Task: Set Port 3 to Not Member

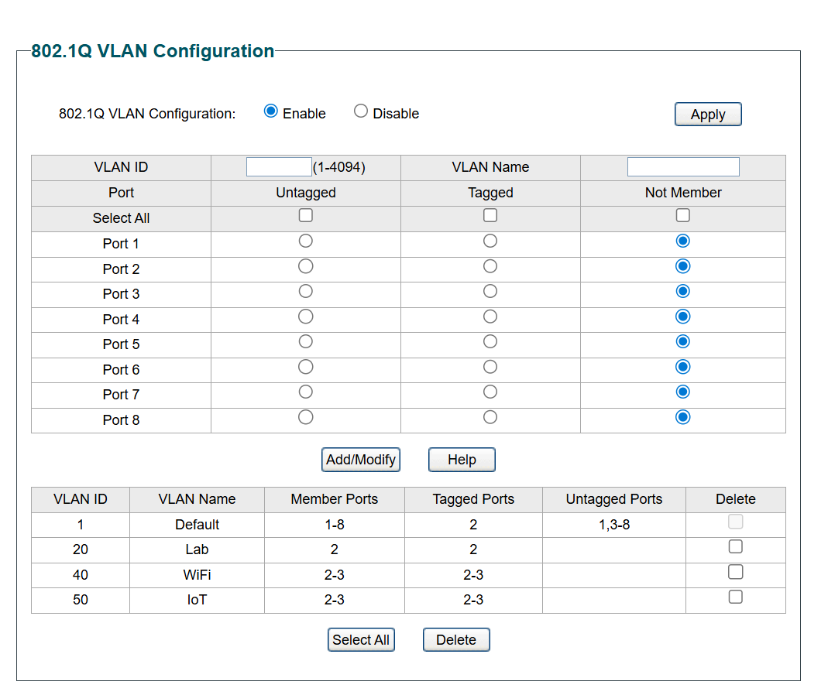Action: (683, 291)
